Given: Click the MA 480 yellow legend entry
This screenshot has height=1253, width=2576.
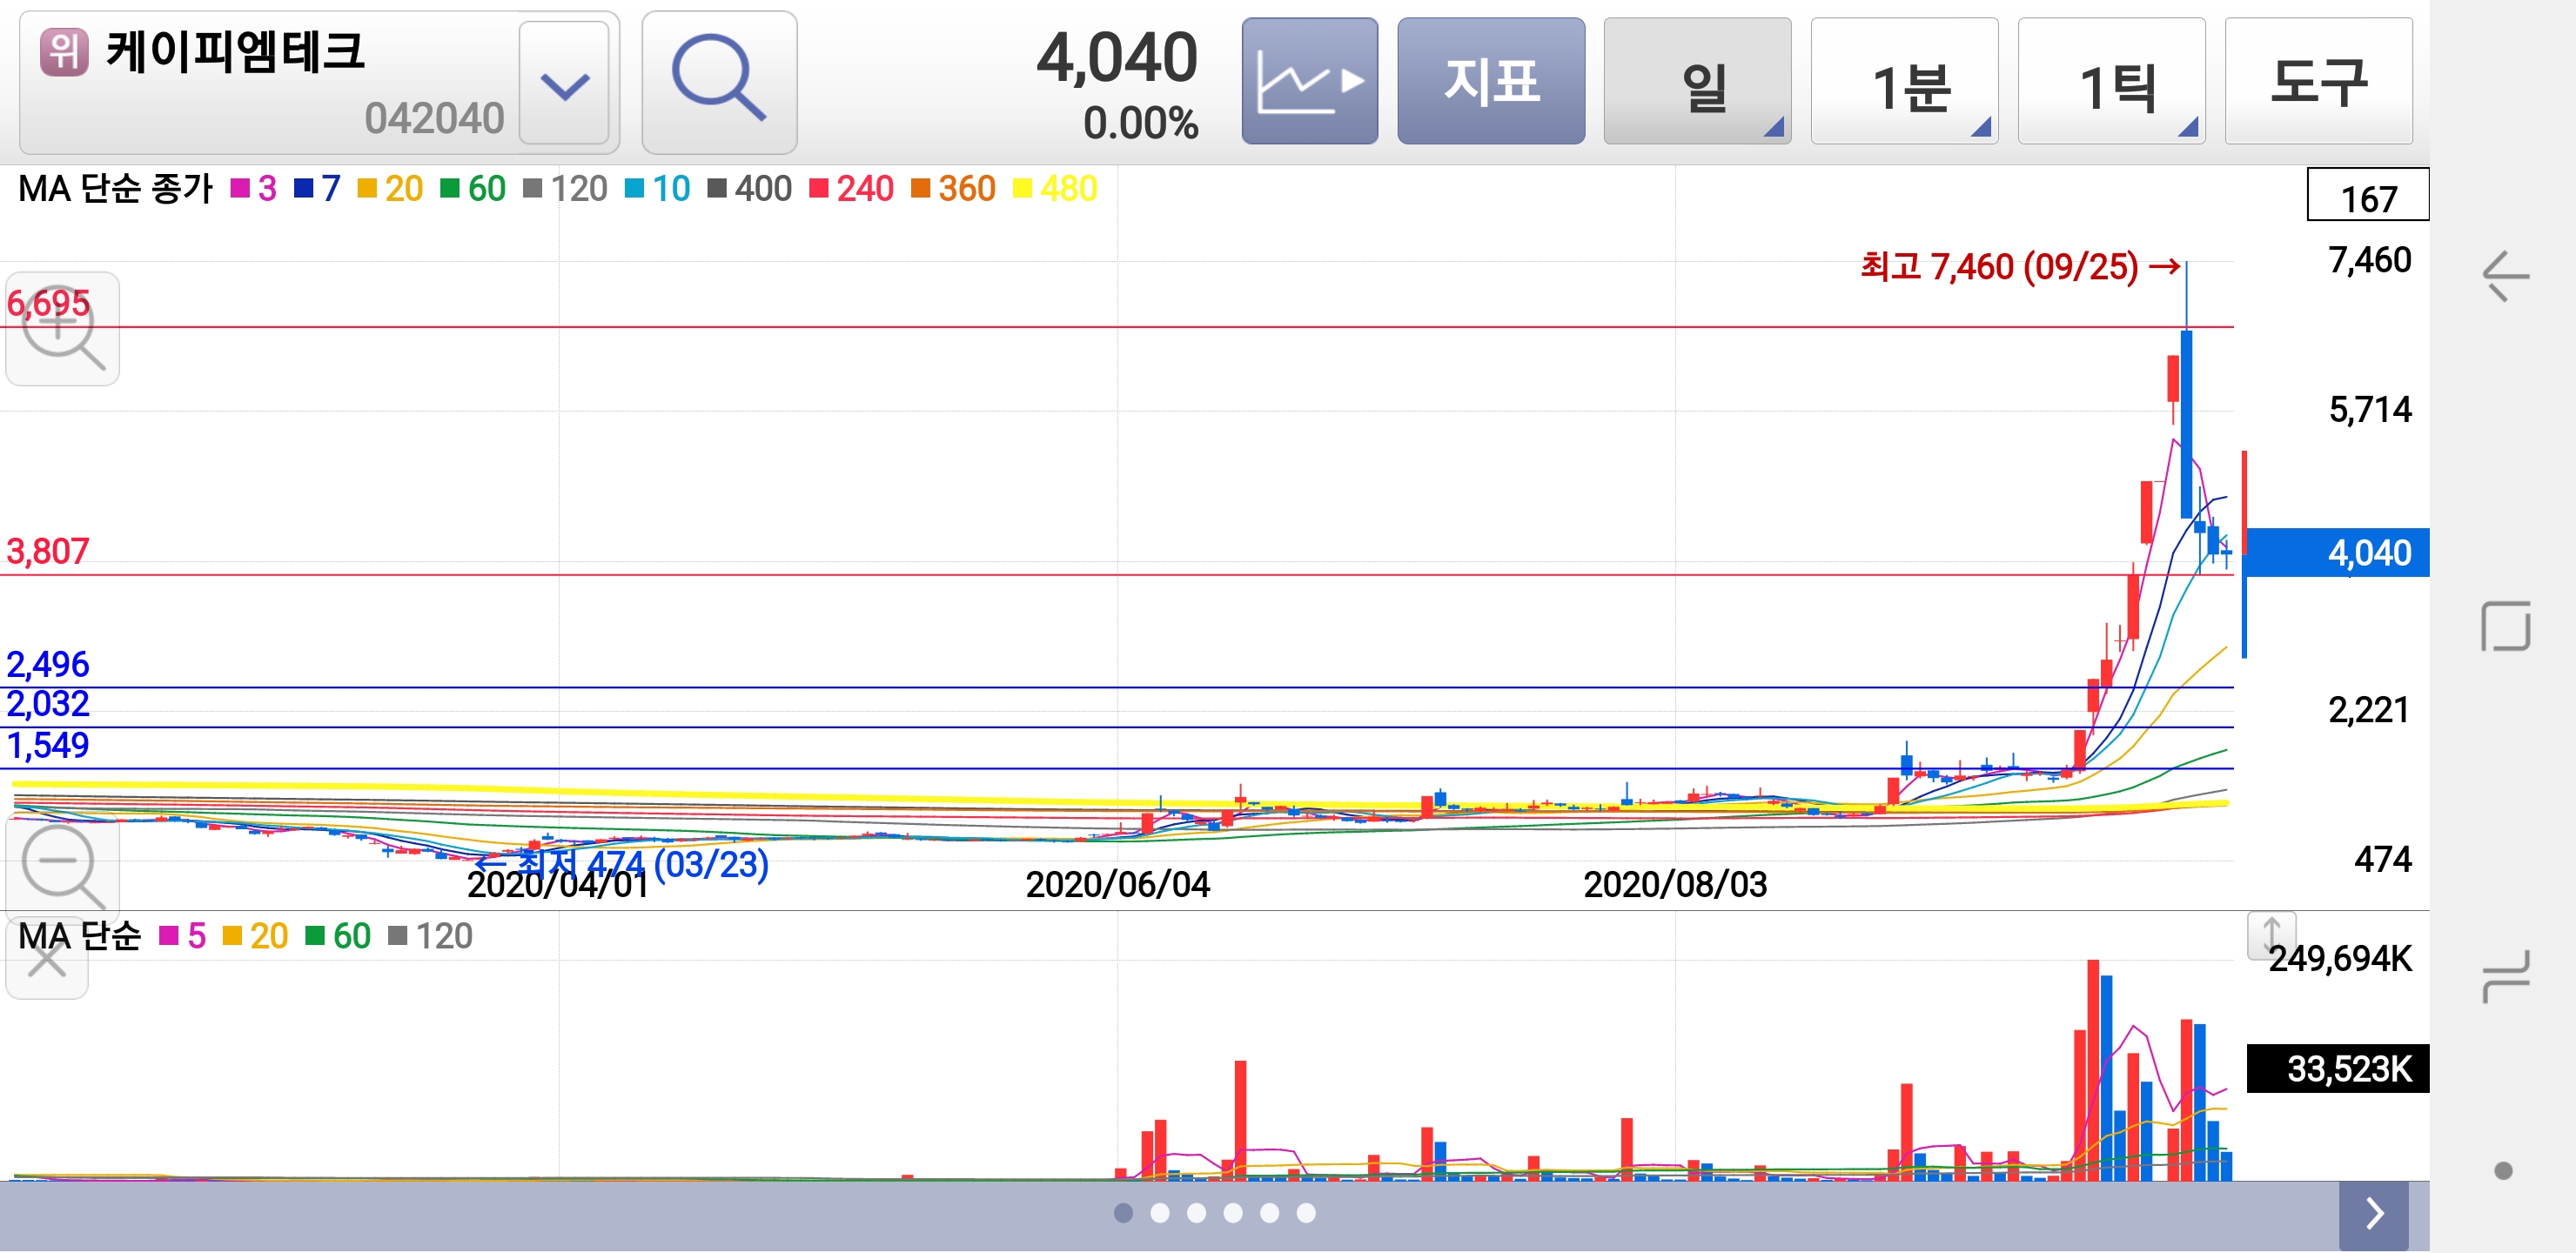Looking at the screenshot, I should coord(1056,188).
